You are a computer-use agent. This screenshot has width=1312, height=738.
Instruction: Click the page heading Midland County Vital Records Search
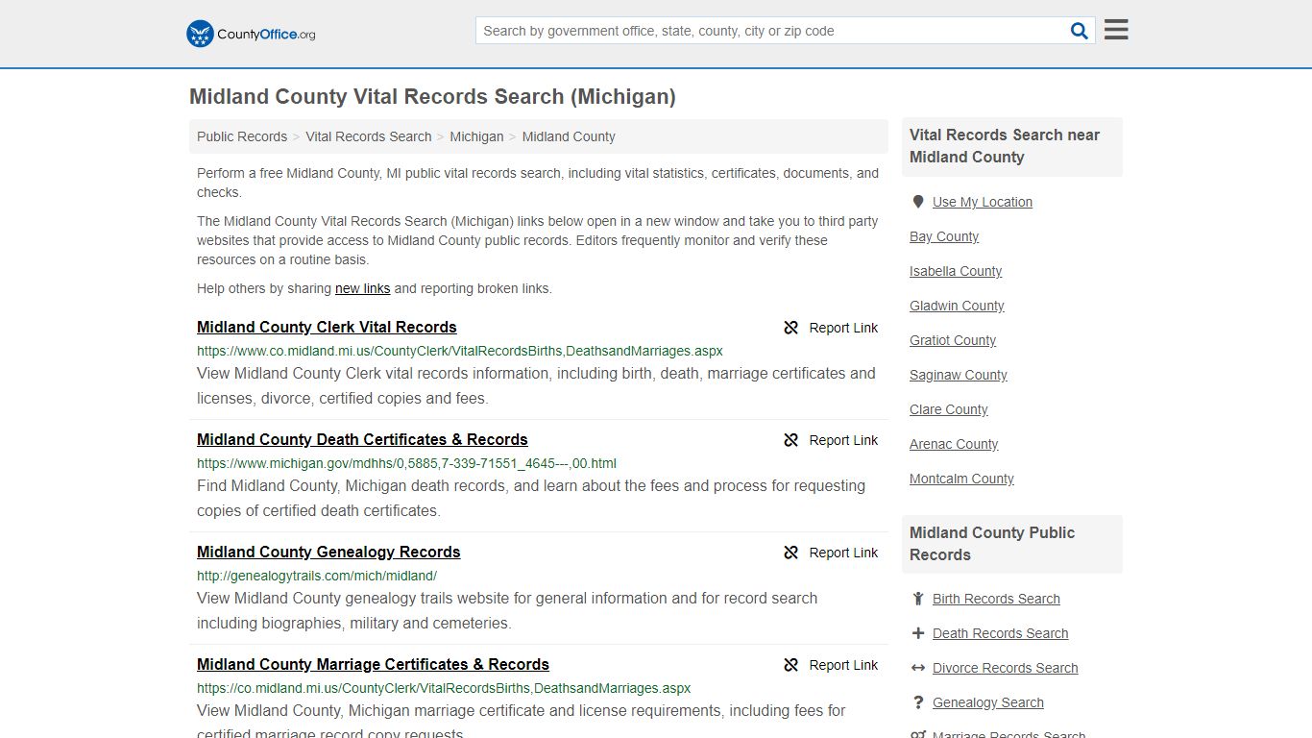(x=432, y=96)
